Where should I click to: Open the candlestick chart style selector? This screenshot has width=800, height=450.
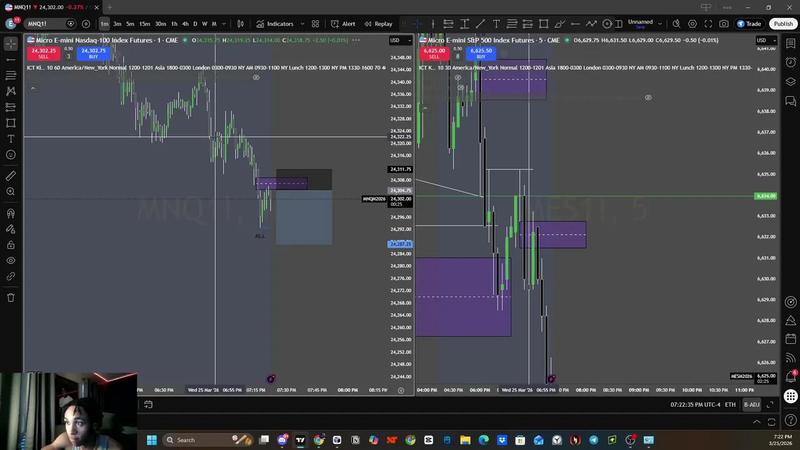(241, 24)
